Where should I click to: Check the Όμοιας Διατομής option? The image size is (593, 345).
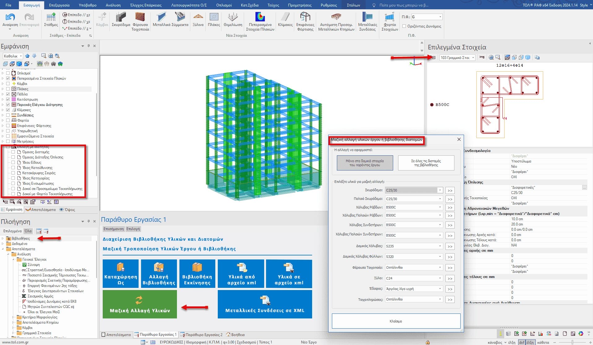point(13,152)
